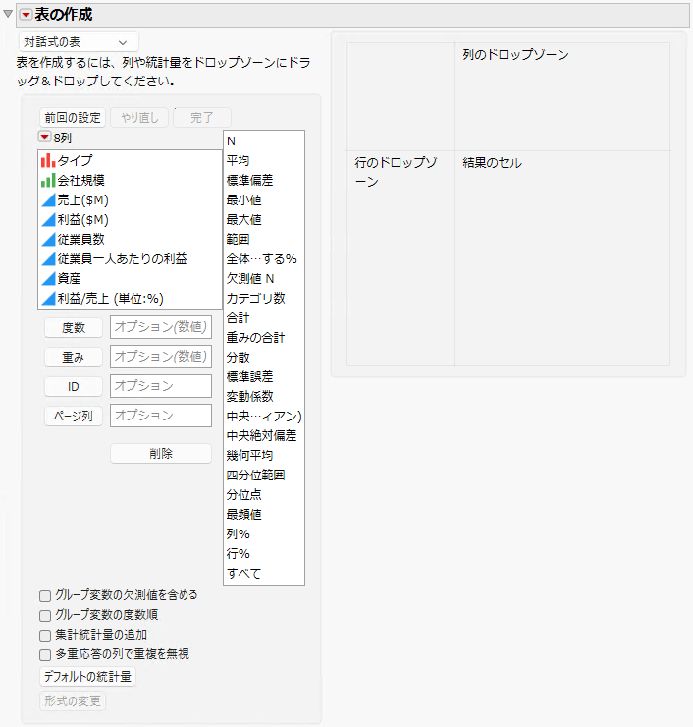The image size is (693, 727).
Task: Select the 従業員数 column name
Action: click(x=81, y=240)
